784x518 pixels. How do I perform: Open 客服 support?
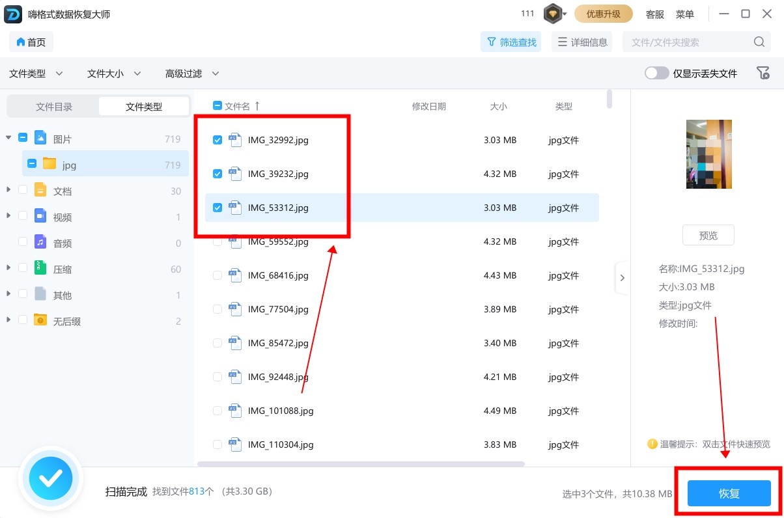pos(655,14)
